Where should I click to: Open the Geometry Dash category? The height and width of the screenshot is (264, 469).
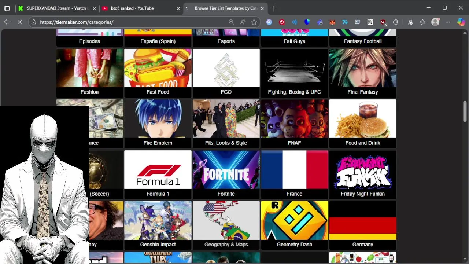[x=294, y=225]
